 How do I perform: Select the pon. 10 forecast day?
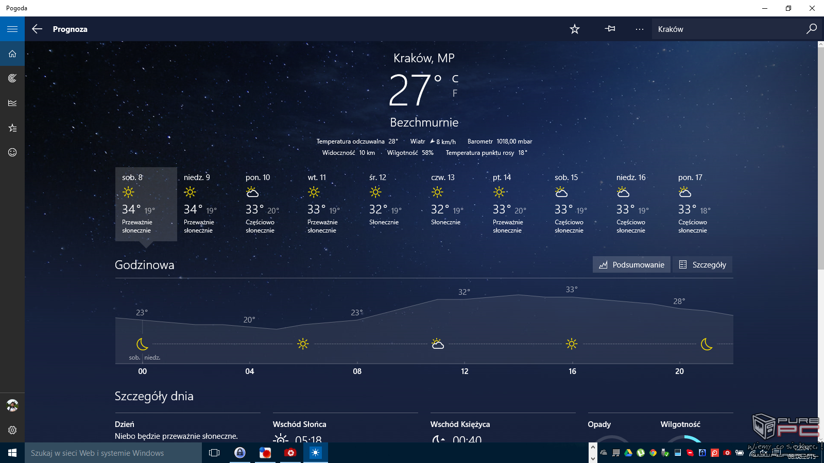click(x=270, y=204)
